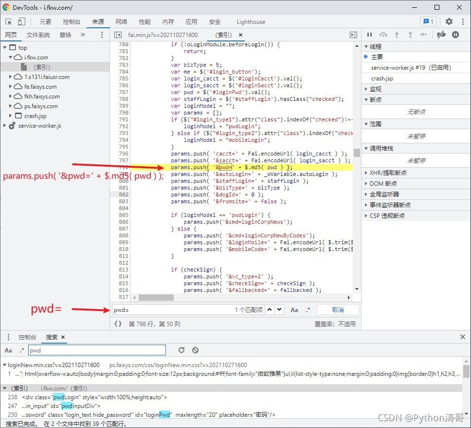The height and width of the screenshot is (428, 471).
Task: Toggle match case Aa in drawer search
Action: (x=8, y=350)
